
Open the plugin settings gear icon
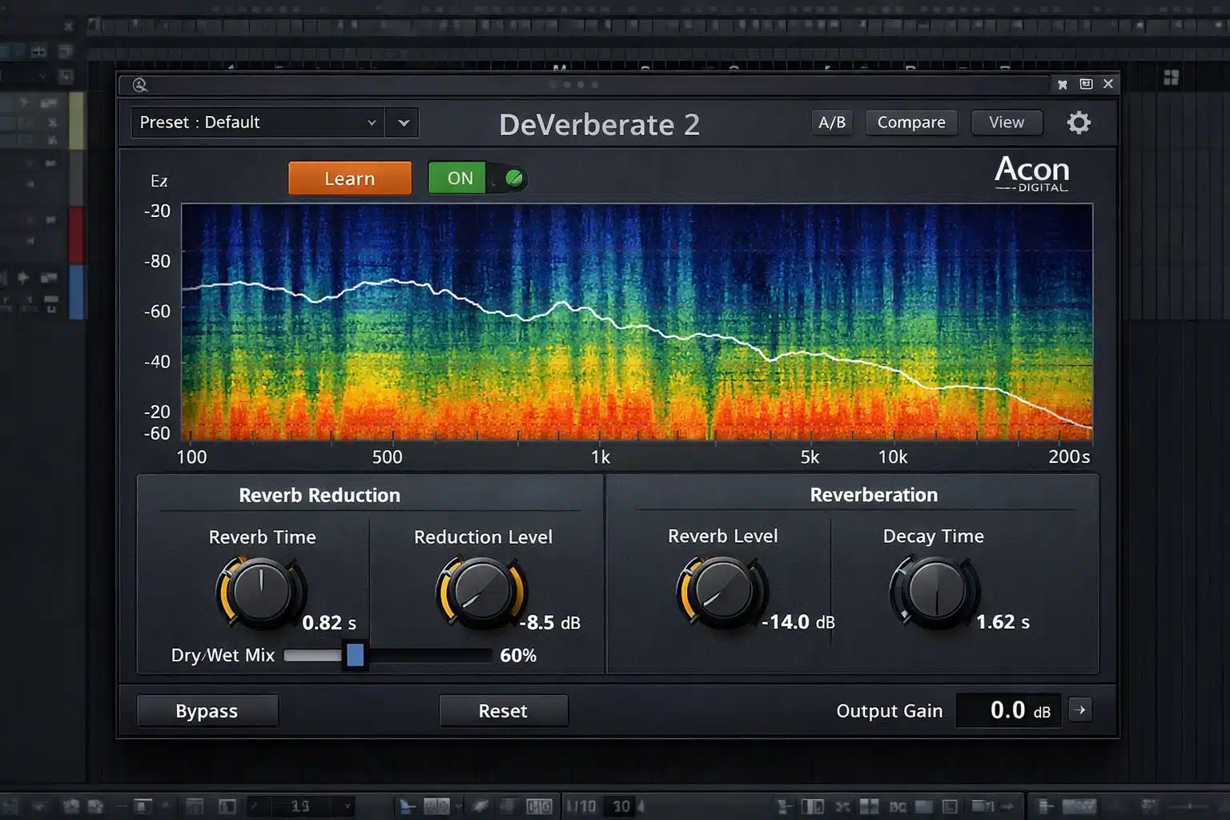tap(1079, 122)
